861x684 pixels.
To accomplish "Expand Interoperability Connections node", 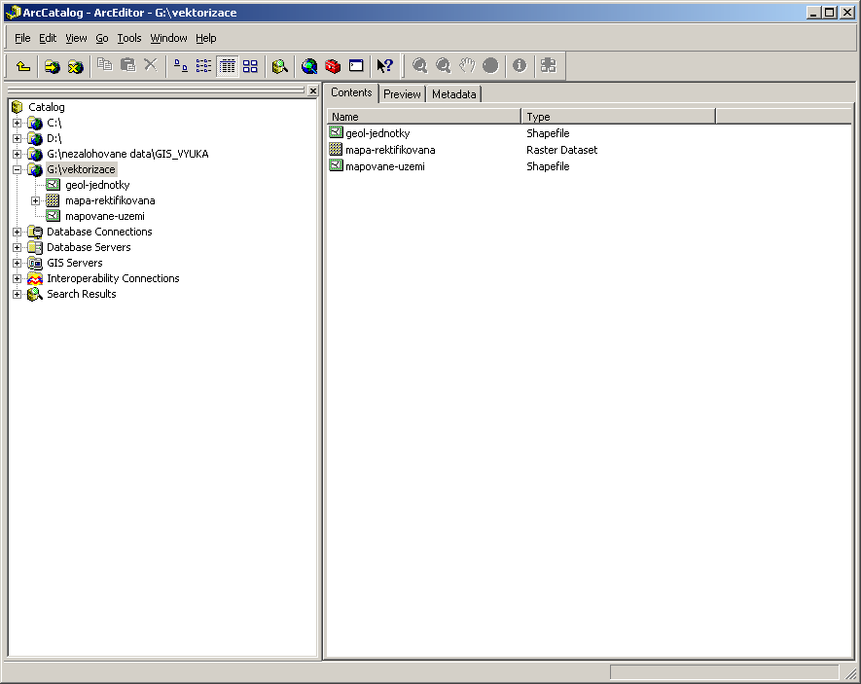I will pos(17,279).
